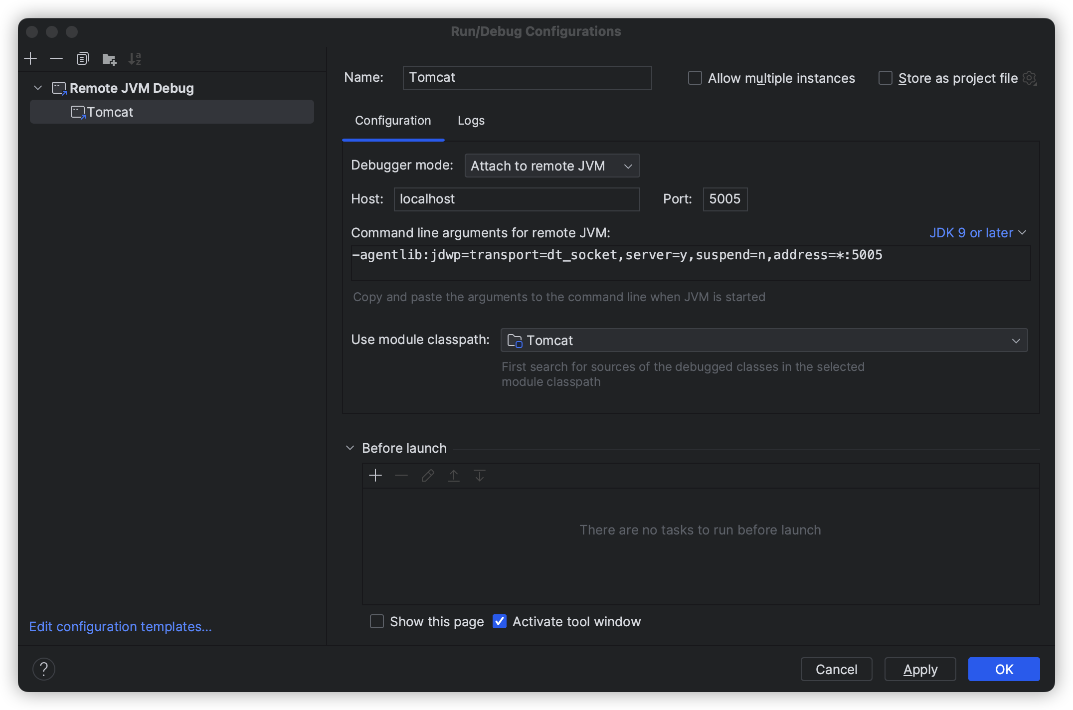Toggle Show this page checkbox
The height and width of the screenshot is (710, 1073).
[x=377, y=621]
